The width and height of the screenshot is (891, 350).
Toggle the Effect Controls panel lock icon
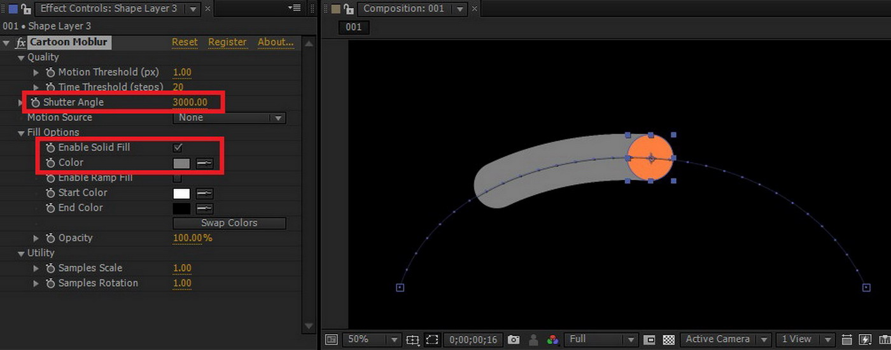tap(25, 9)
